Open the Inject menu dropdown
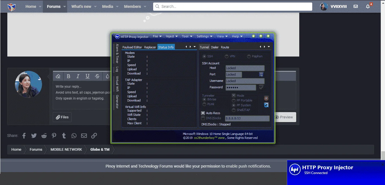 [x=172, y=36]
